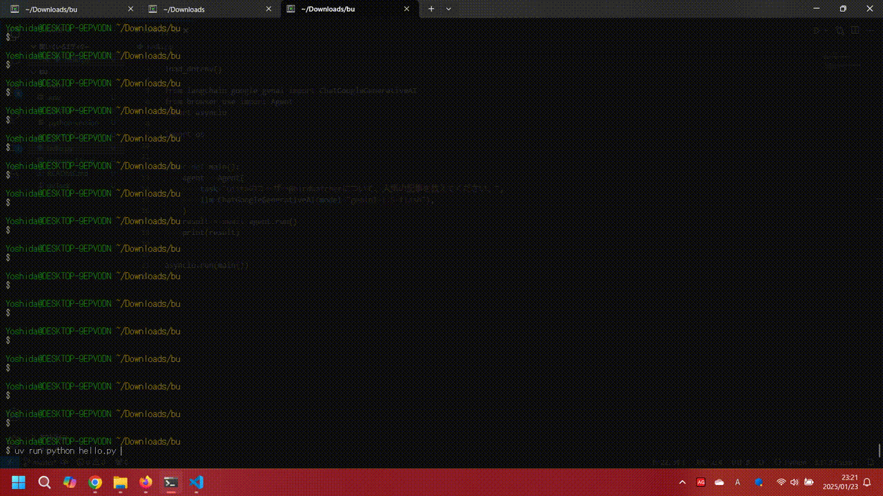Viewport: 883px width, 496px height.
Task: Mute system volume via the speaker icon
Action: (794, 482)
